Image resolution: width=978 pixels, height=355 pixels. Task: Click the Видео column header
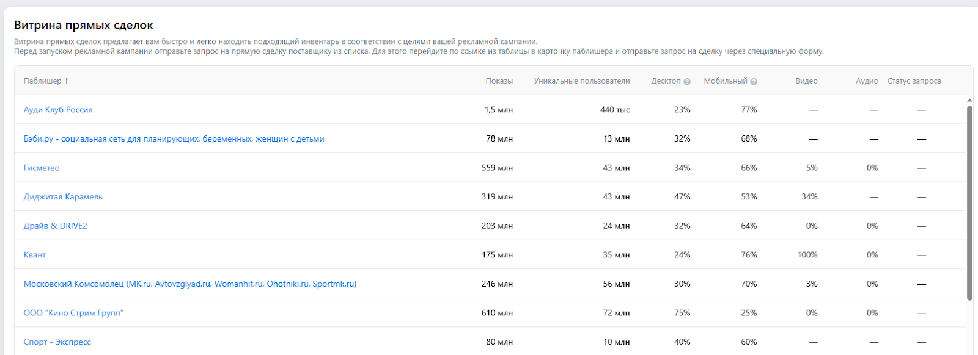[807, 81]
